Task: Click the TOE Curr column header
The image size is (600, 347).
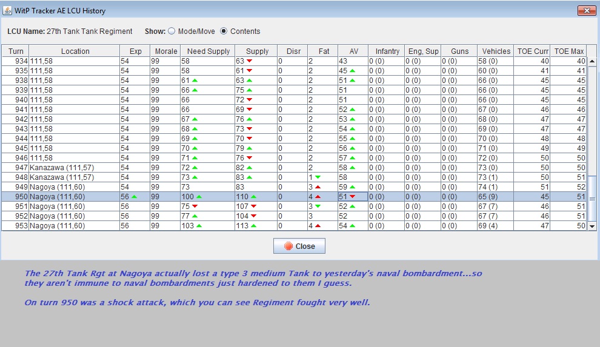Action: 532,51
